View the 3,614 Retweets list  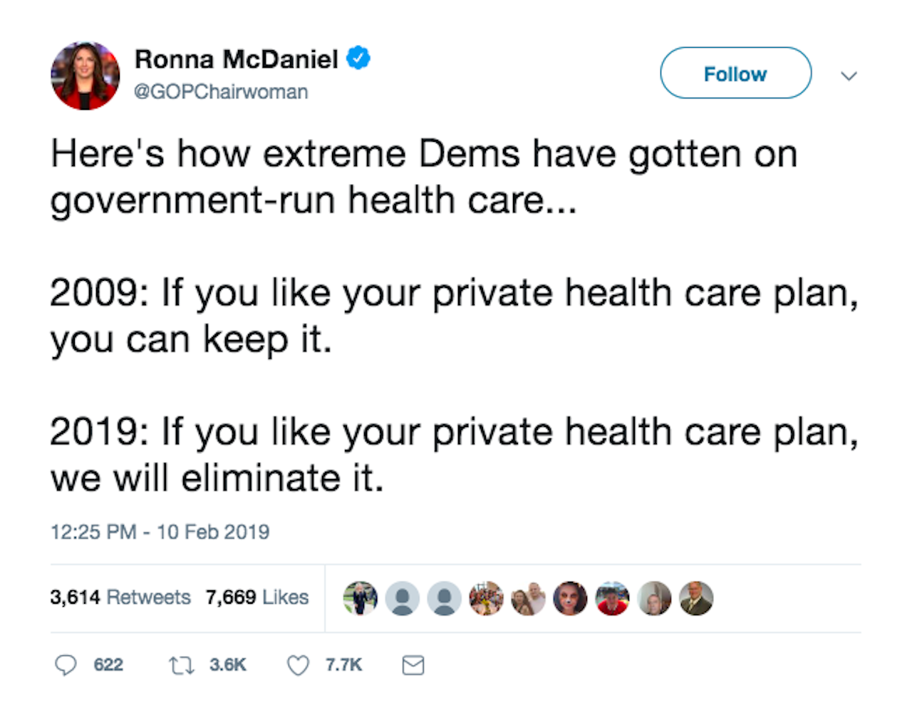pos(120,597)
